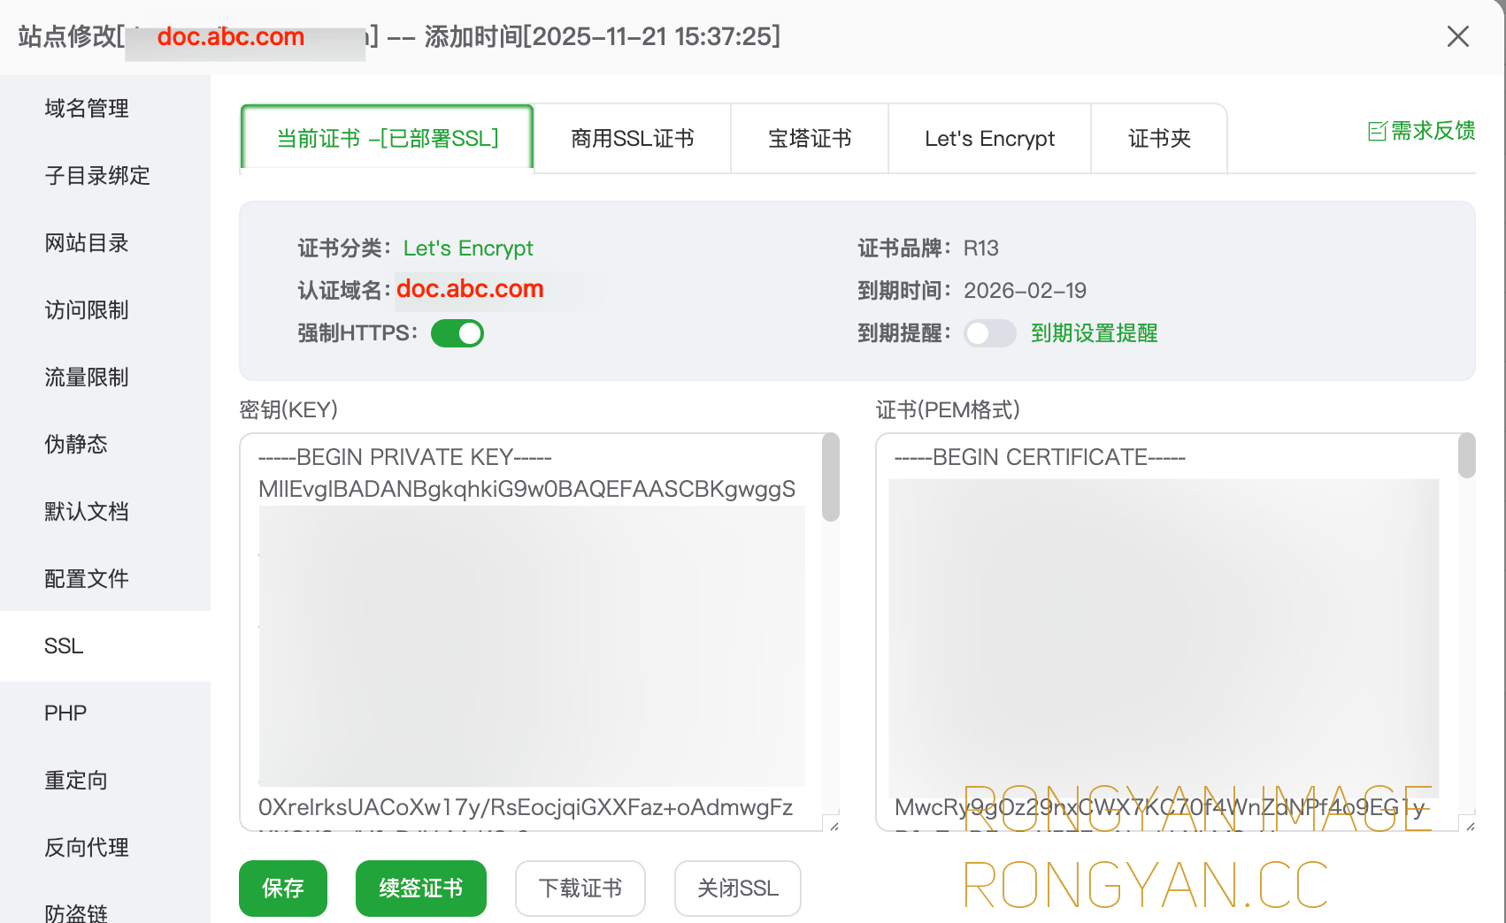Click the certificate text area resize handle

tap(1469, 825)
